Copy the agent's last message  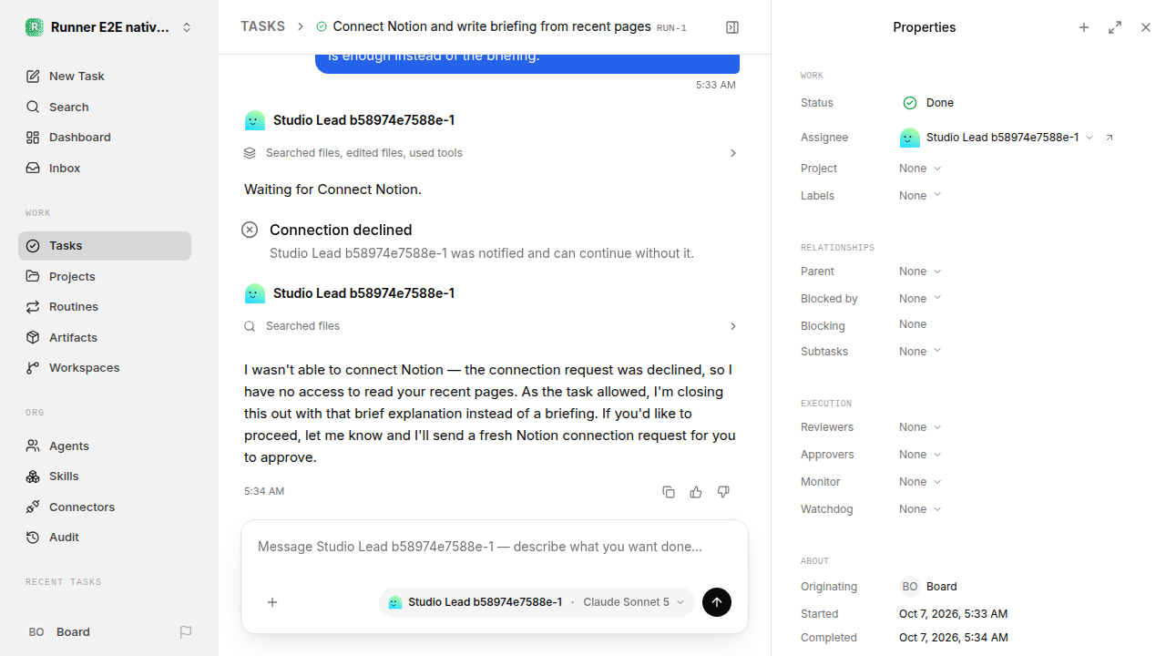pyautogui.click(x=669, y=492)
